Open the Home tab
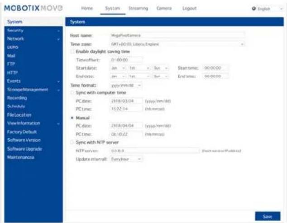 pyautogui.click(x=87, y=8)
